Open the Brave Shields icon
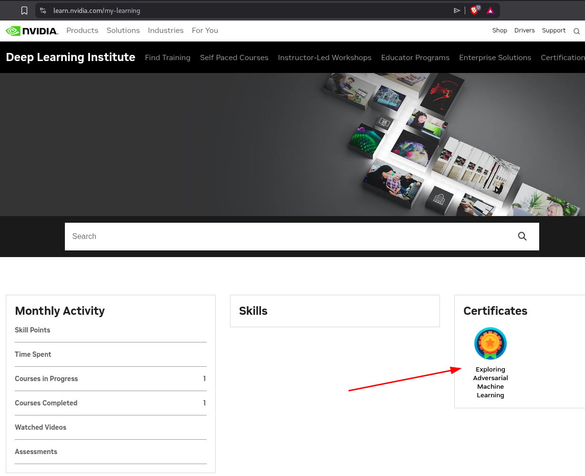This screenshot has height=476, width=585. [x=474, y=10]
